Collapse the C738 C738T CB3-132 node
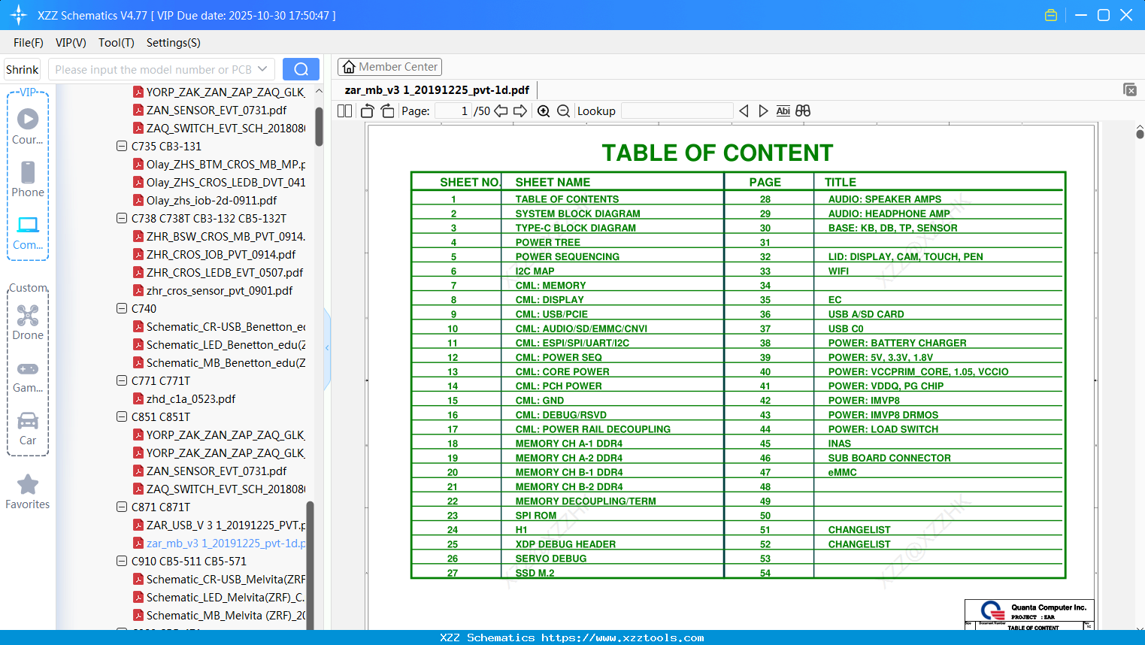Image resolution: width=1145 pixels, height=645 pixels. [122, 218]
